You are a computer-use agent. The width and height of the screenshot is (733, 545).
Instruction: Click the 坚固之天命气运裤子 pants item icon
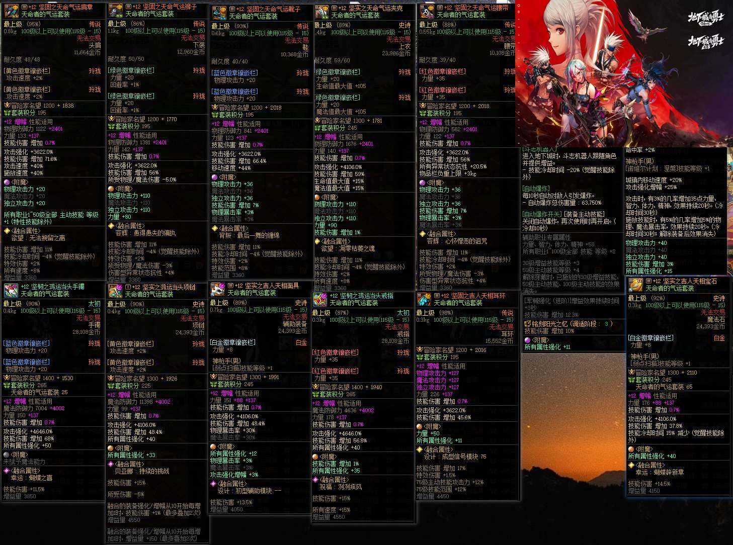click(x=115, y=11)
